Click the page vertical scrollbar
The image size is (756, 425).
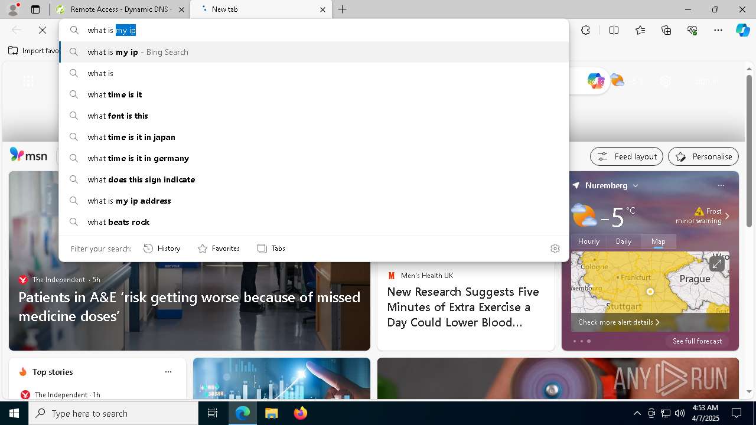click(x=749, y=151)
